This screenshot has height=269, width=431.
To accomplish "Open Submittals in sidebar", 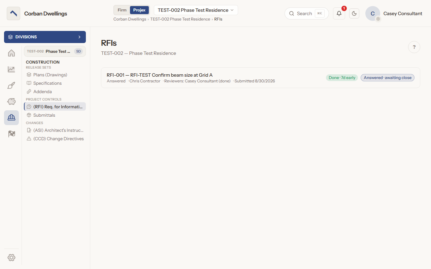I will coord(55,115).
